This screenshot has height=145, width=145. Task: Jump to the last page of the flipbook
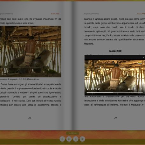(x=82, y=139)
